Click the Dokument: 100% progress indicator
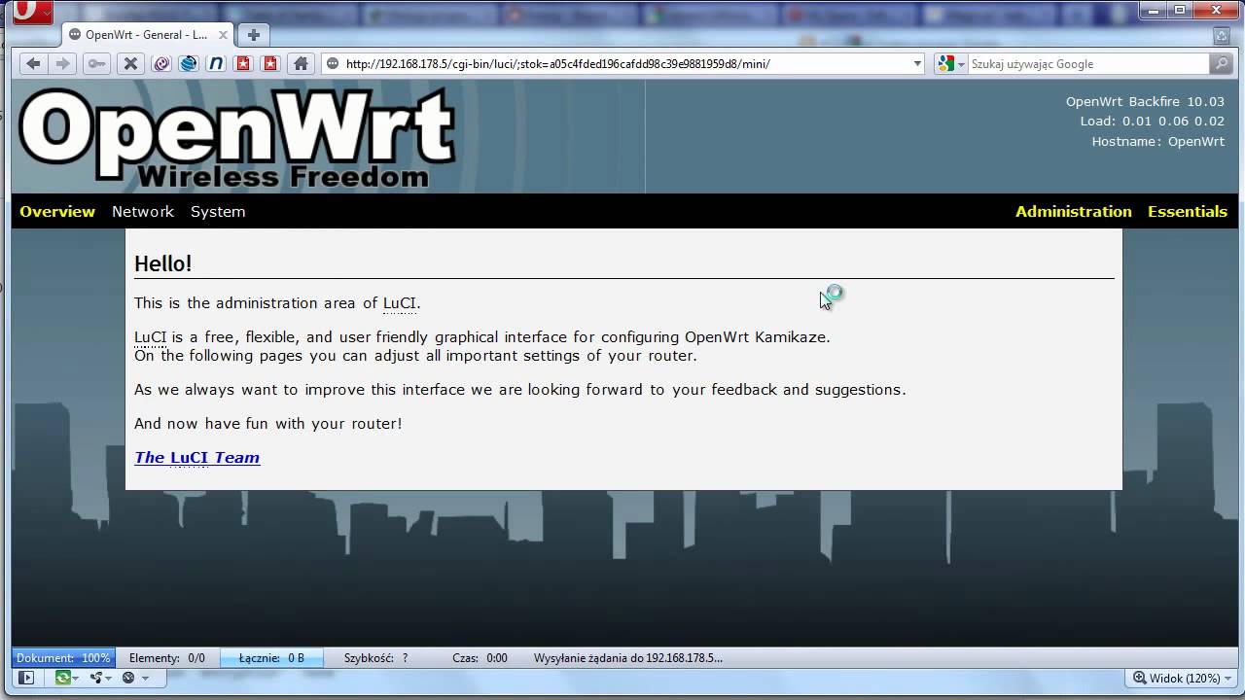This screenshot has width=1245, height=700. (x=63, y=658)
